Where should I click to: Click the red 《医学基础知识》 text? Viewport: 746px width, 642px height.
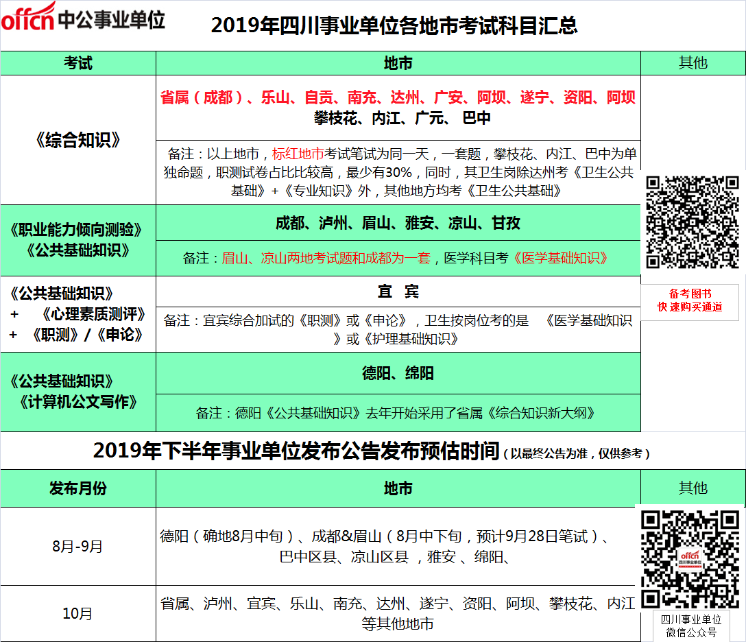click(559, 258)
